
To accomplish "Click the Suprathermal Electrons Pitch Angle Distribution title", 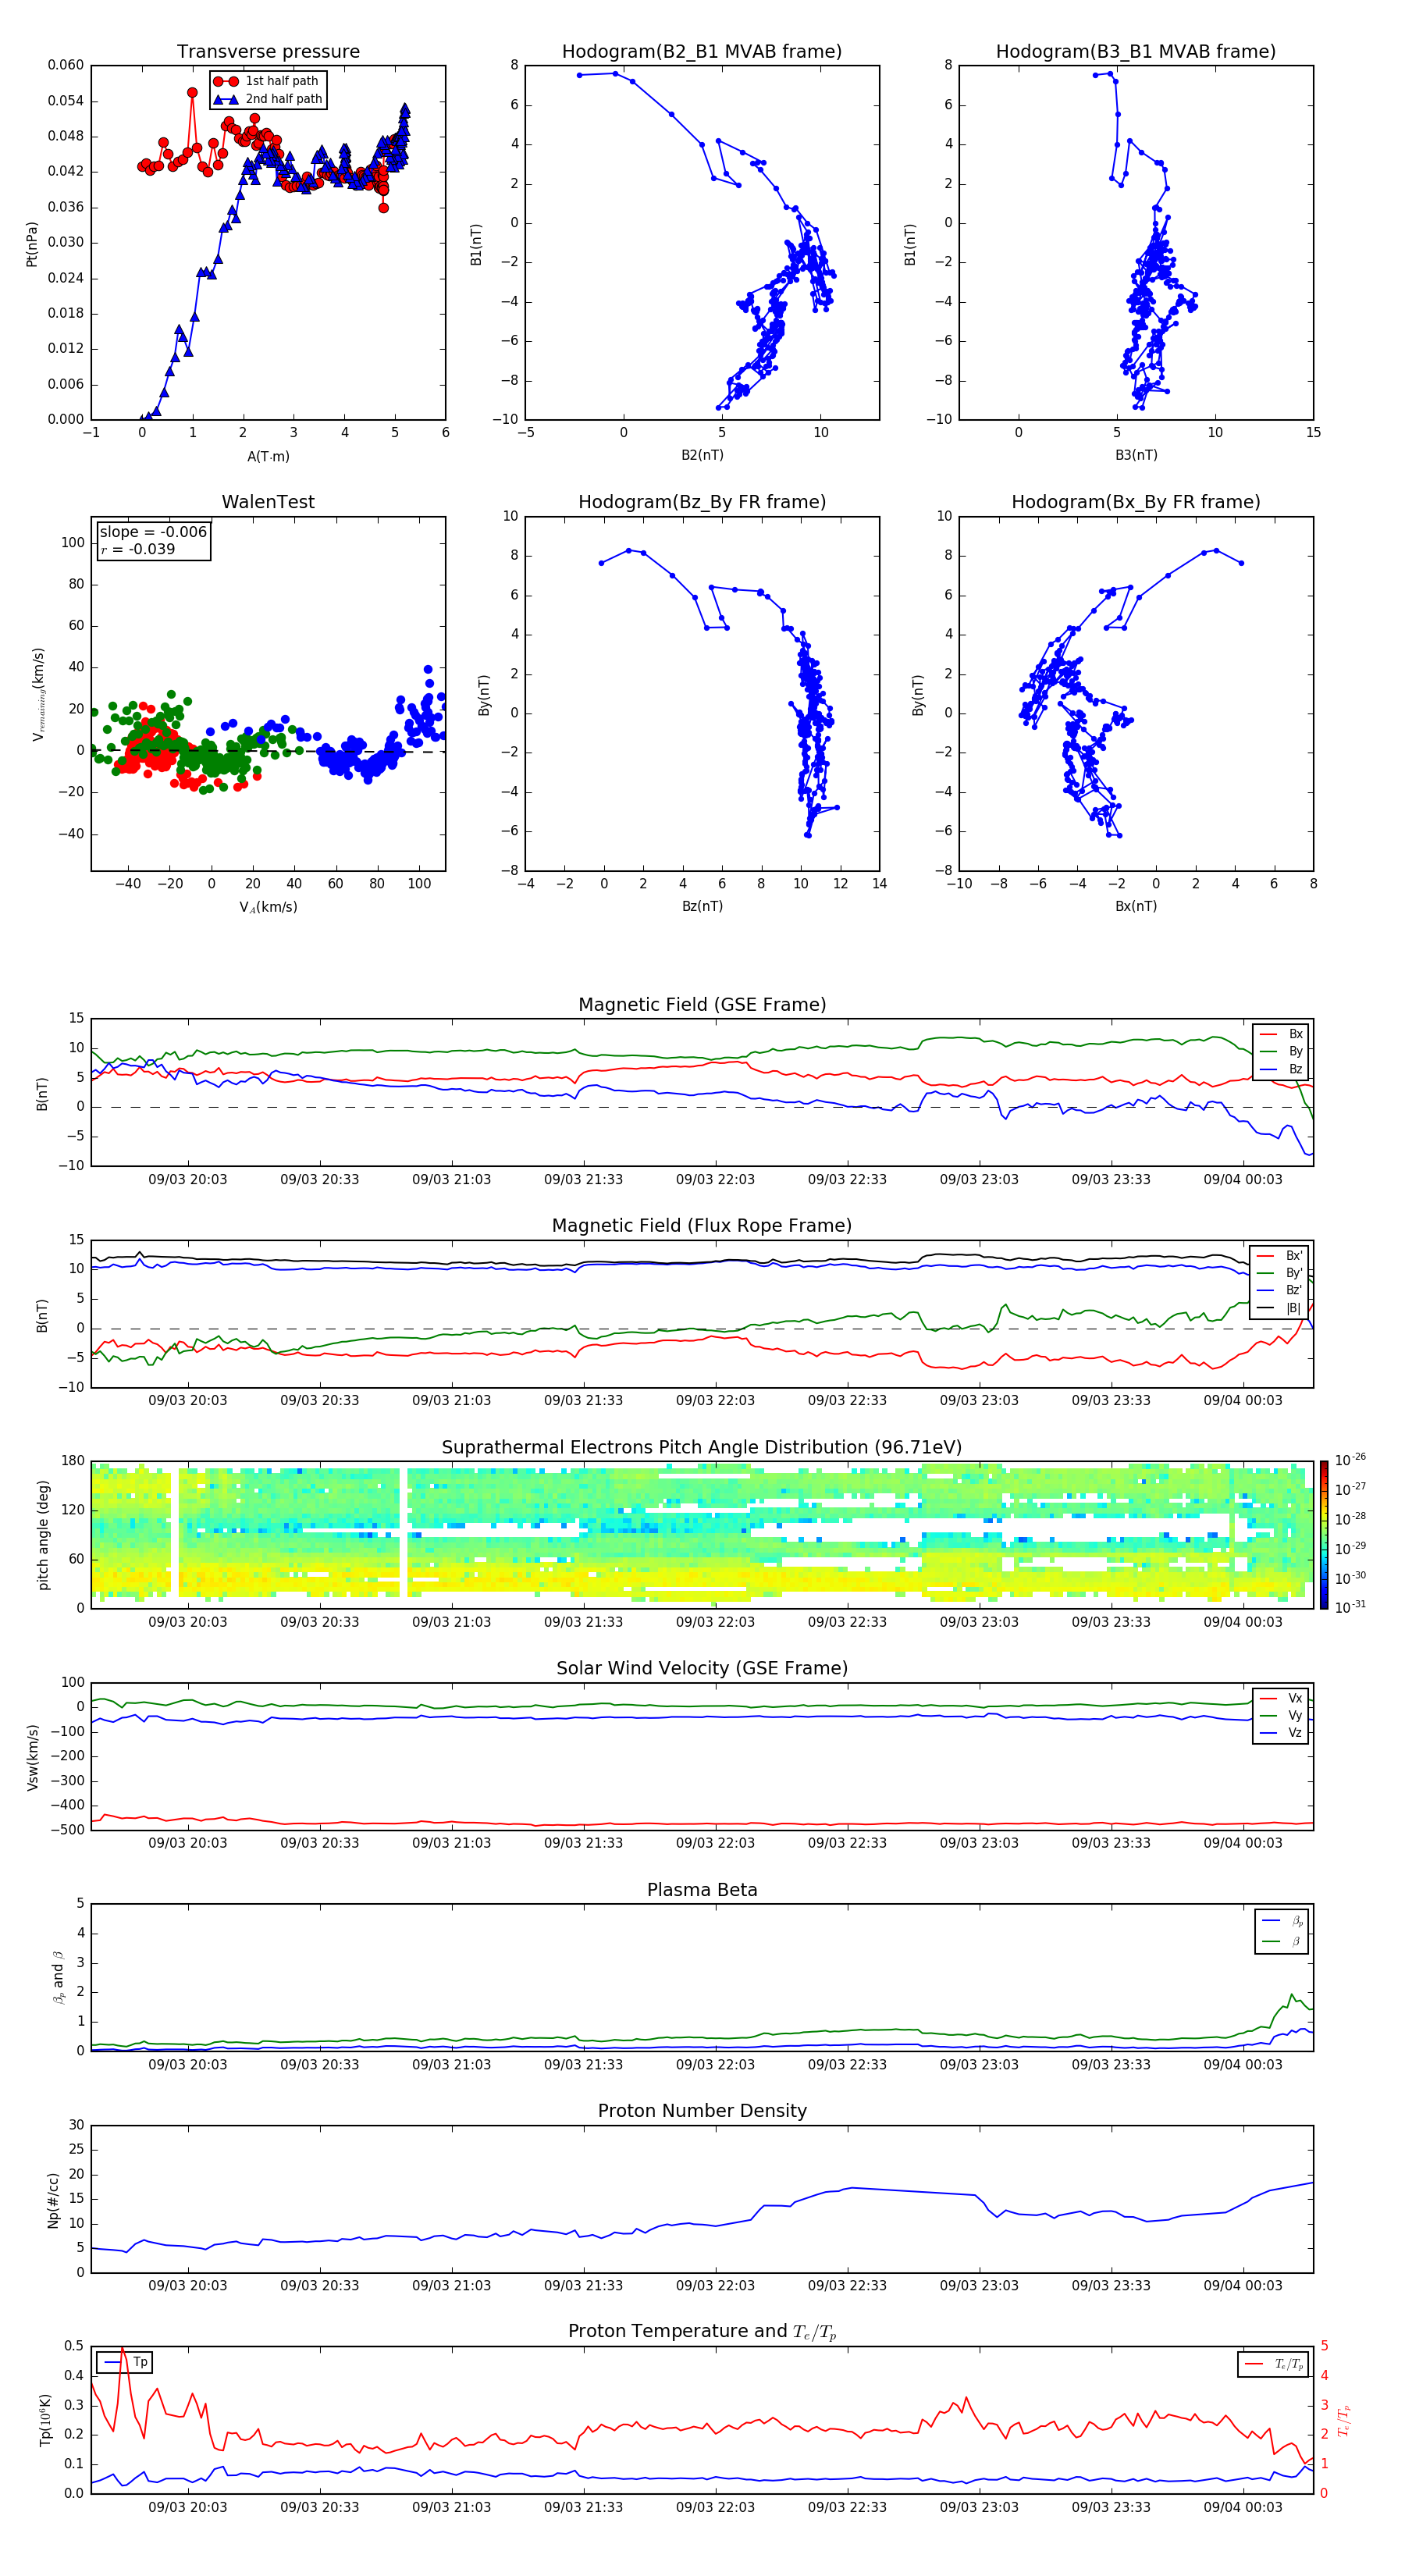I will tap(702, 1448).
